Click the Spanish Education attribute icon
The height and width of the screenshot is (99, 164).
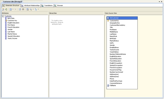click(6, 36)
